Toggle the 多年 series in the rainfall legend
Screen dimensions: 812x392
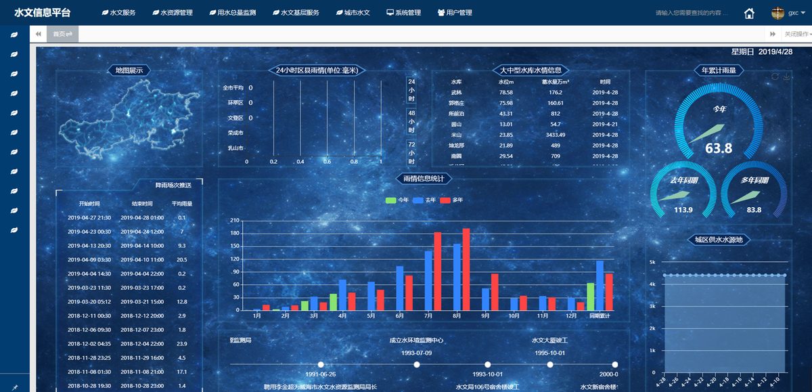[x=452, y=200]
